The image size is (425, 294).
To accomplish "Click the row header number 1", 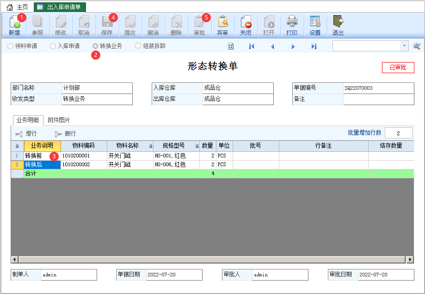I will (x=18, y=156).
